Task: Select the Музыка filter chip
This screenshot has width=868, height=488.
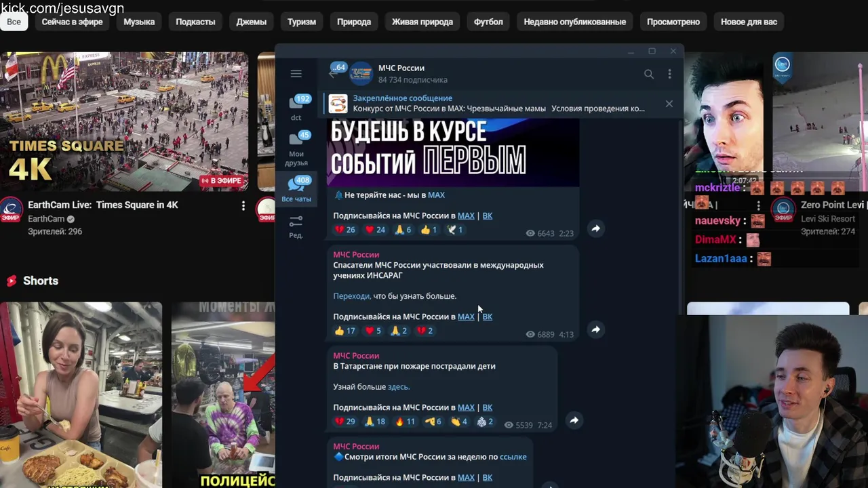Action: coord(139,22)
